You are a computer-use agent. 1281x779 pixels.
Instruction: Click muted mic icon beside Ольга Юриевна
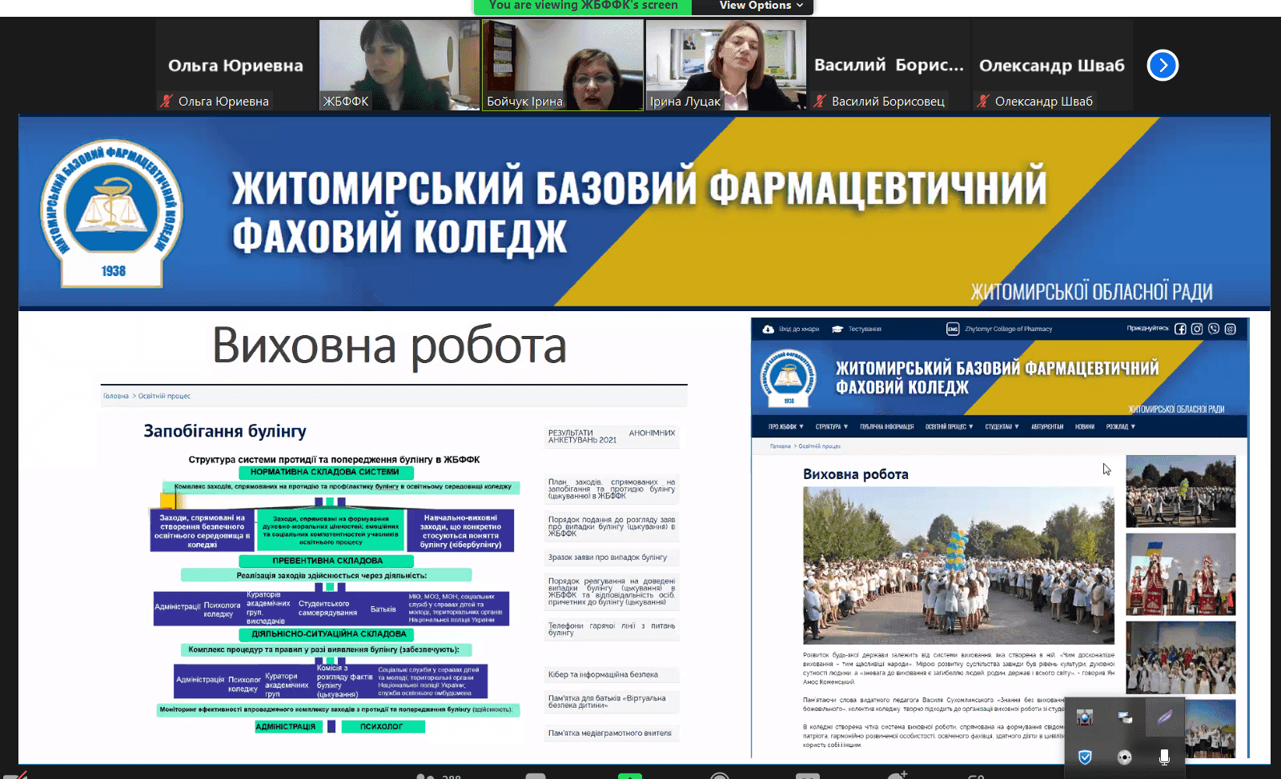pyautogui.click(x=167, y=101)
